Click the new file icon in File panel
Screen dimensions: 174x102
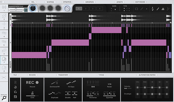coord(15,82)
